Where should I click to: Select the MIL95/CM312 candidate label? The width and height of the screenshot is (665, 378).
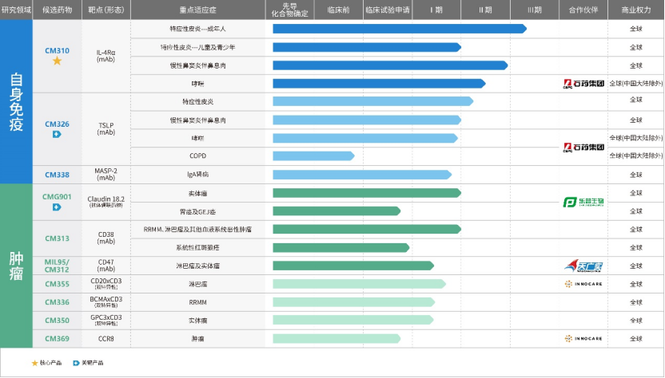(57, 266)
